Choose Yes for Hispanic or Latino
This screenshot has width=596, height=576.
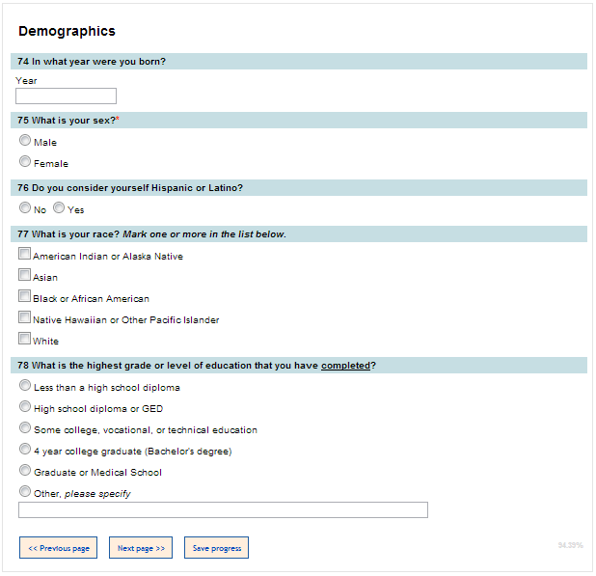(59, 207)
